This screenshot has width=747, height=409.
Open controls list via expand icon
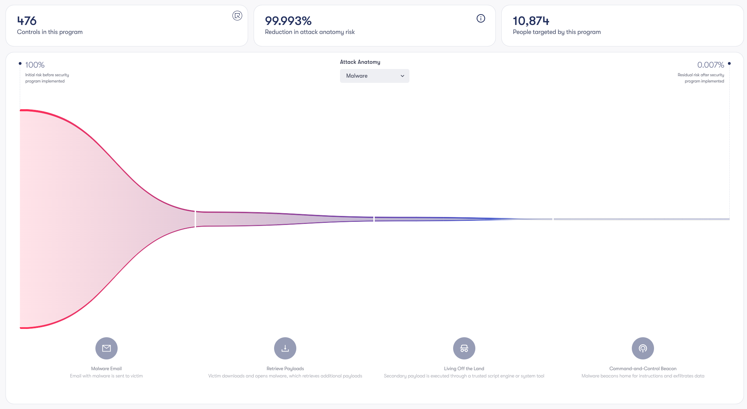[x=237, y=16]
